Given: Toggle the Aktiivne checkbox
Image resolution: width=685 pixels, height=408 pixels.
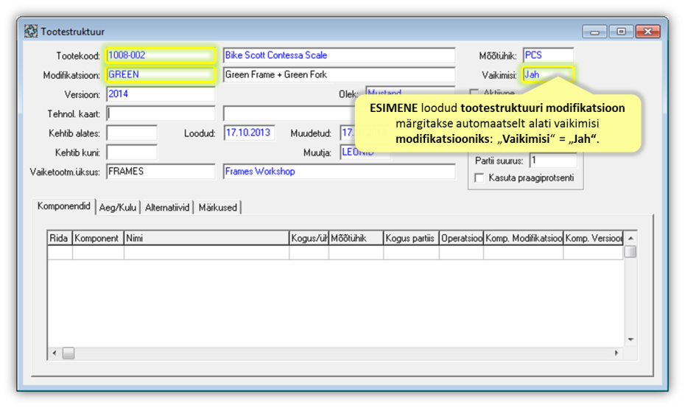Looking at the screenshot, I should pos(474,94).
